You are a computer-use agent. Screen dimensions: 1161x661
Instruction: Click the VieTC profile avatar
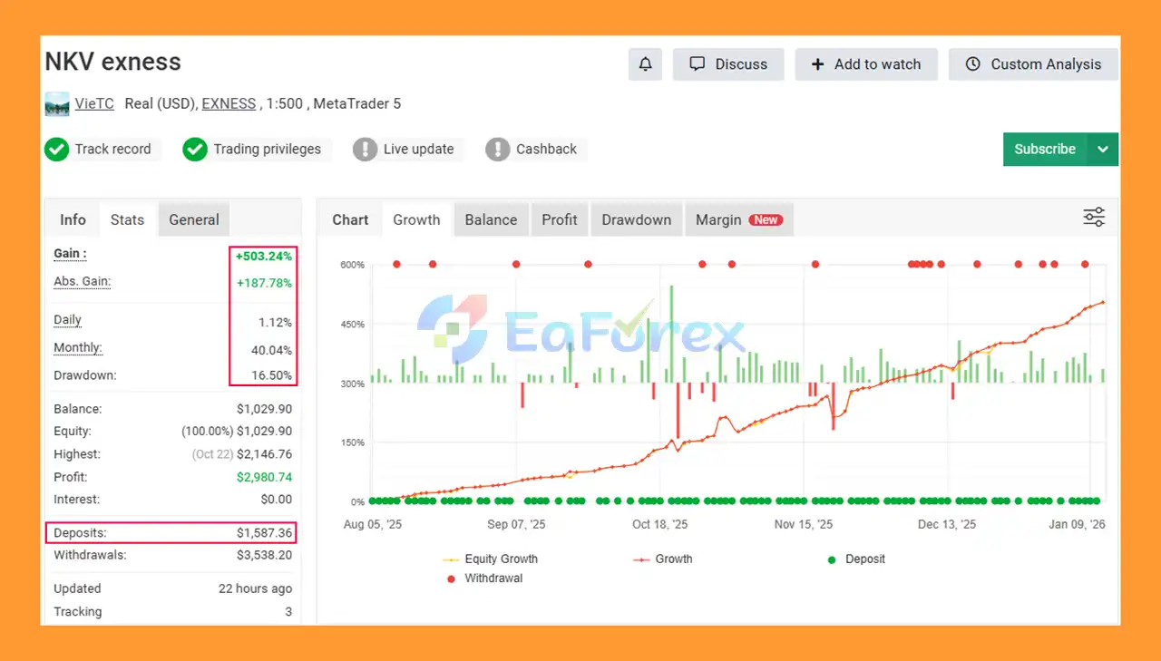click(56, 104)
